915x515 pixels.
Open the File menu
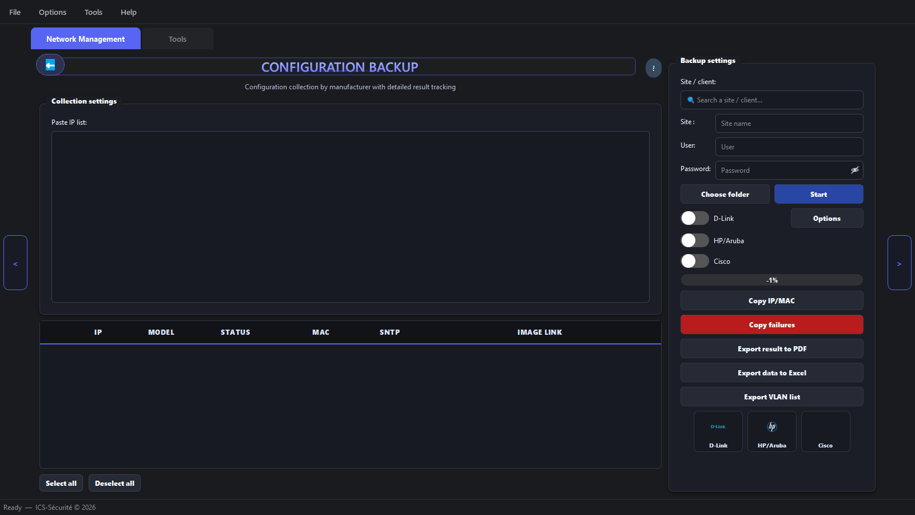click(x=15, y=12)
